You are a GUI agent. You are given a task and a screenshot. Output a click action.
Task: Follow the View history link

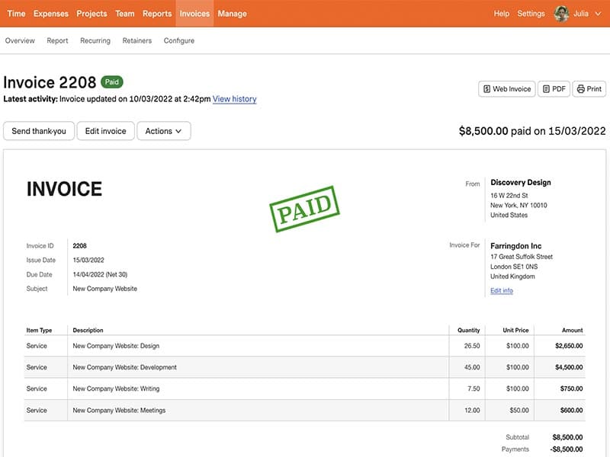point(234,99)
